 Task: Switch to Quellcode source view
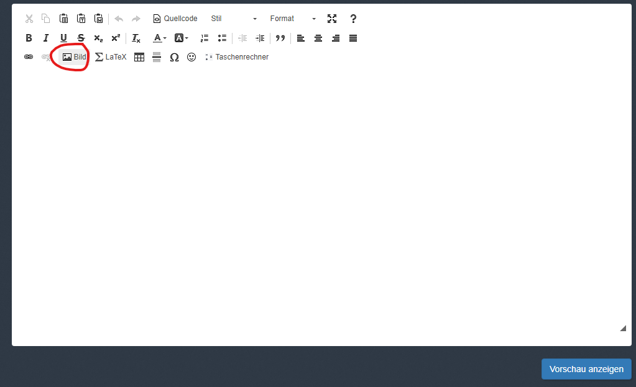(175, 19)
